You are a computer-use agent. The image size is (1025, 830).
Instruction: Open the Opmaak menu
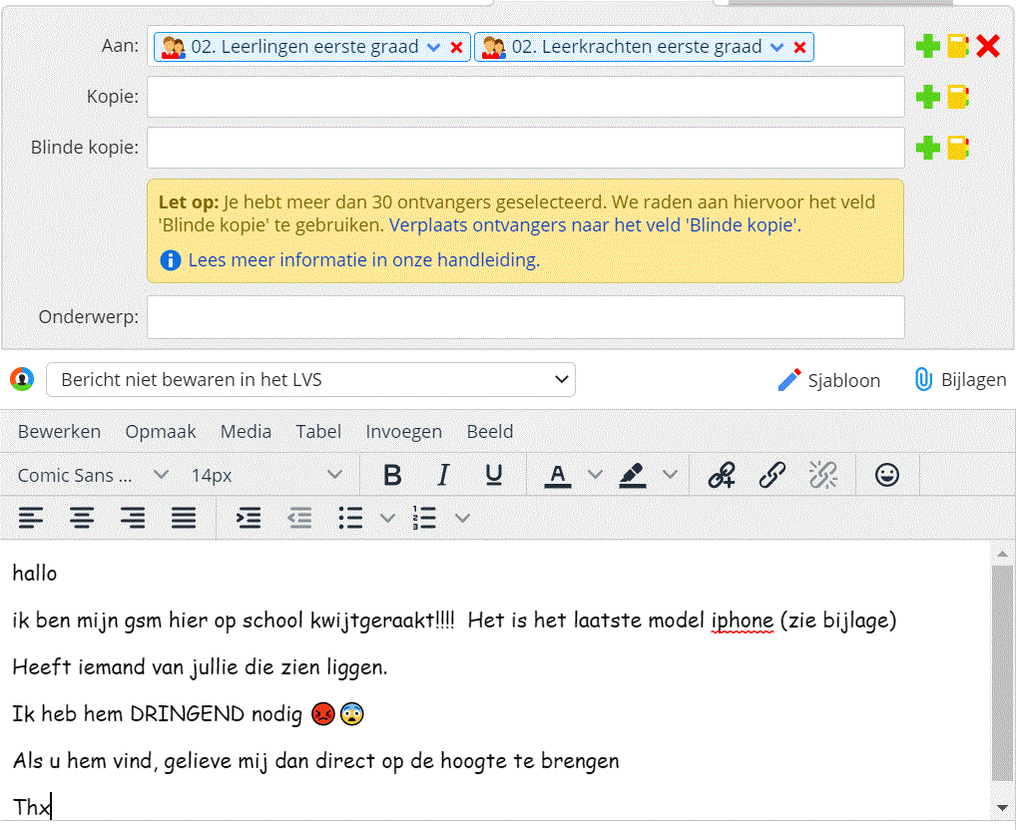(161, 432)
